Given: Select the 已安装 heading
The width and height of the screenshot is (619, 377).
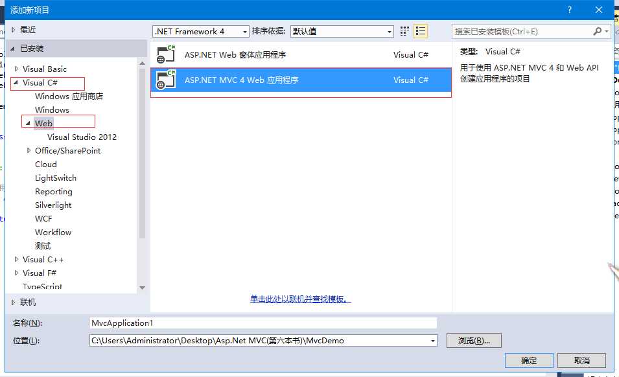Looking at the screenshot, I should (x=32, y=49).
